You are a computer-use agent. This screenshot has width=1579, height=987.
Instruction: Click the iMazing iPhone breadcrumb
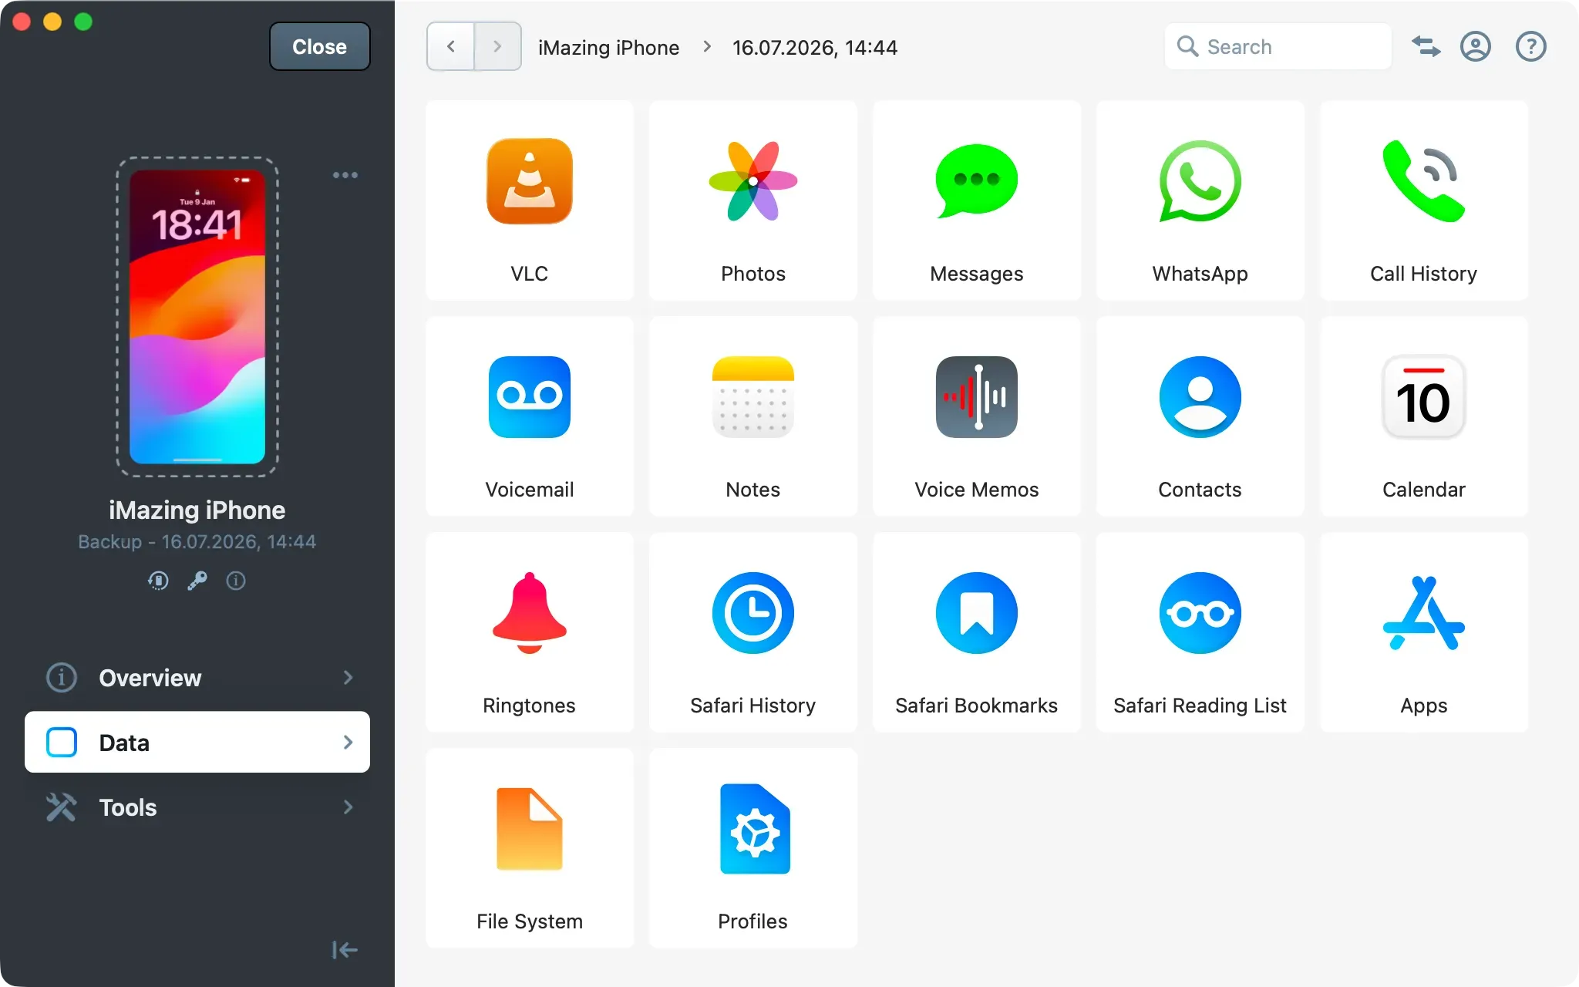pos(608,48)
